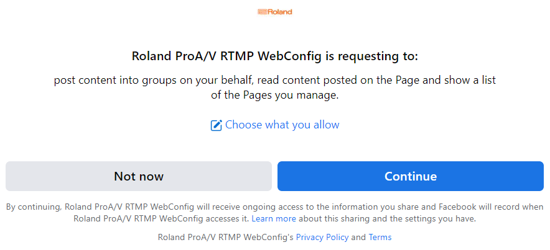Screen dimensions: 550x250
Task: Select the "of the Pages you manage." line
Action: pos(274,95)
